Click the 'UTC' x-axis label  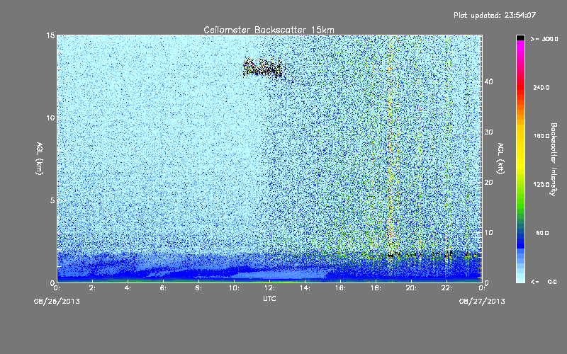(269, 298)
